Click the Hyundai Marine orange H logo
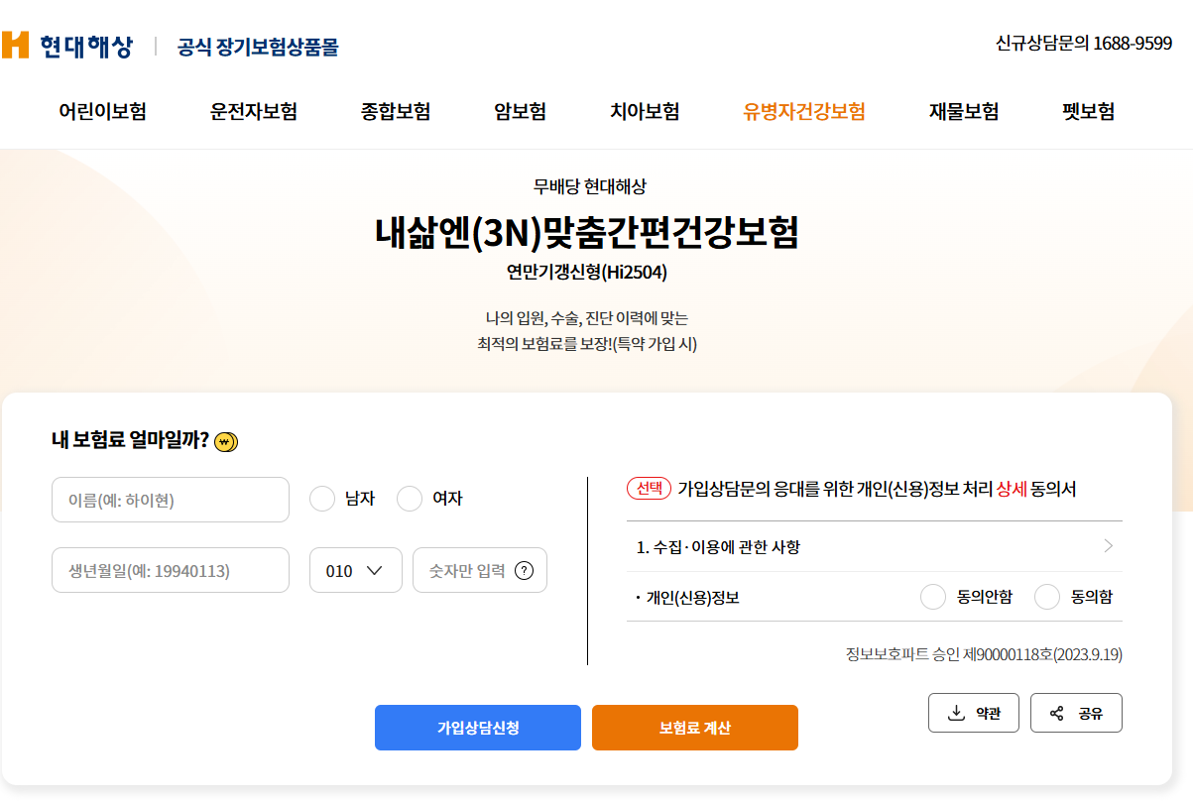1193x802 pixels. coord(15,45)
